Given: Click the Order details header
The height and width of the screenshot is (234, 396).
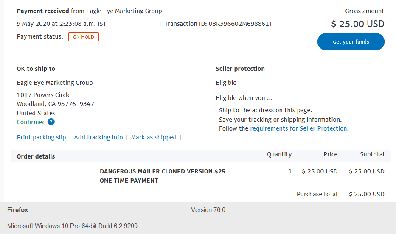Looking at the screenshot, I should (x=36, y=156).
